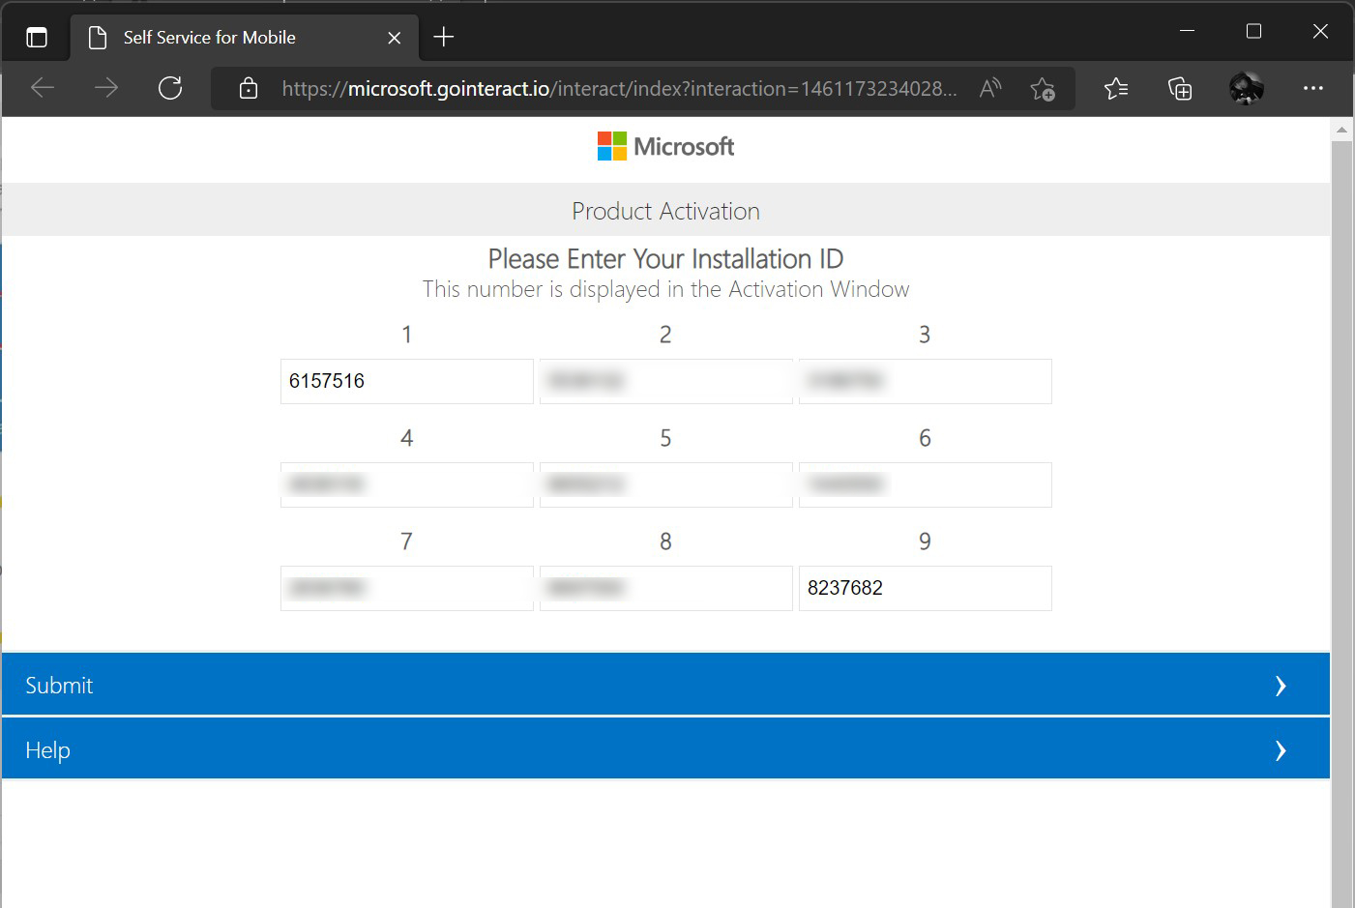Open Settings and more menu

(x=1312, y=88)
